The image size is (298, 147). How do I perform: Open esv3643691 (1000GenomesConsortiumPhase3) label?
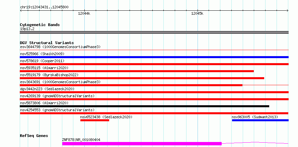60,82
